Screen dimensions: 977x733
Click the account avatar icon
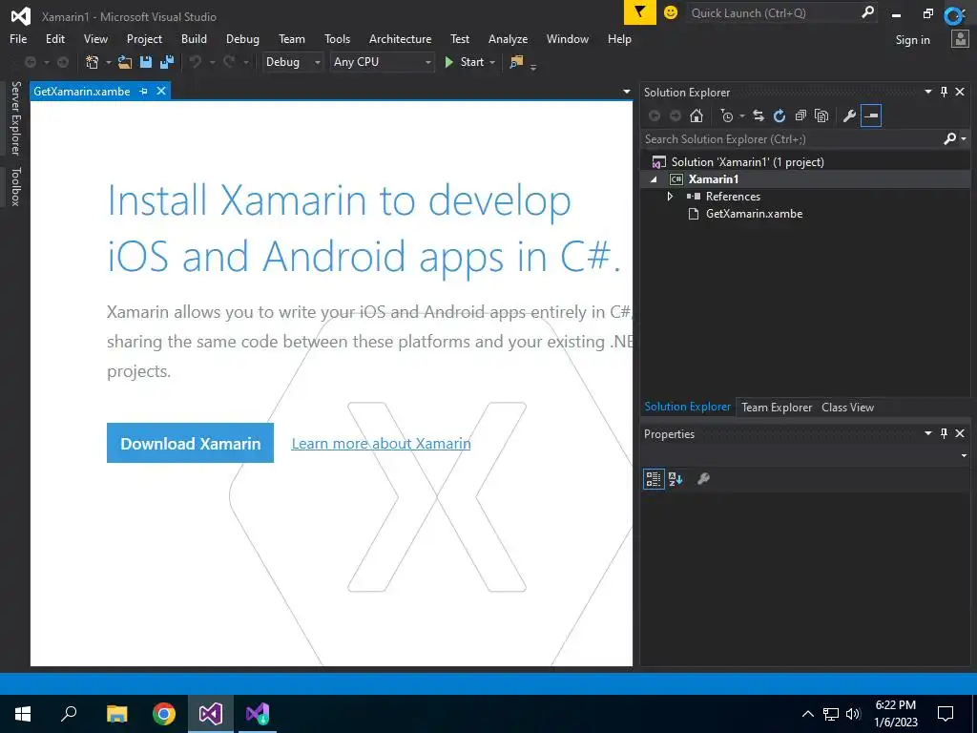960,39
